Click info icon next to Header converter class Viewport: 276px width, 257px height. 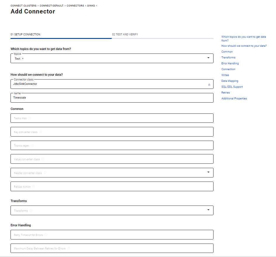(45, 173)
